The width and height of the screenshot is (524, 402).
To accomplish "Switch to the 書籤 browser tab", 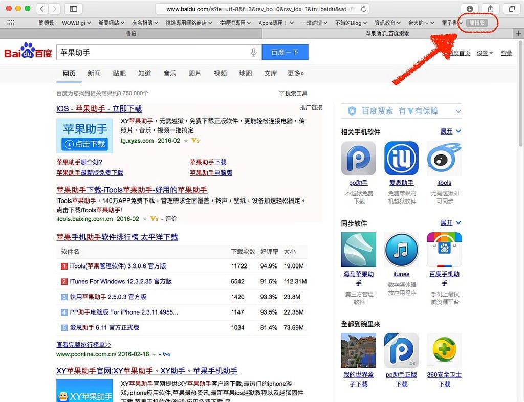I will click(x=131, y=33).
